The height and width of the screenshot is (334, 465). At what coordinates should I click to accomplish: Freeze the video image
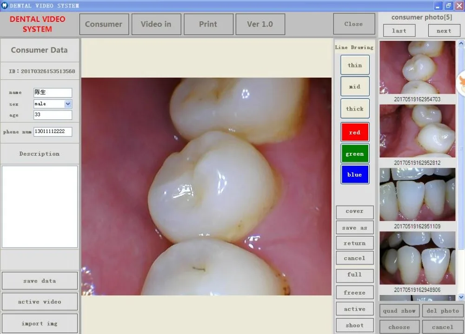point(355,292)
